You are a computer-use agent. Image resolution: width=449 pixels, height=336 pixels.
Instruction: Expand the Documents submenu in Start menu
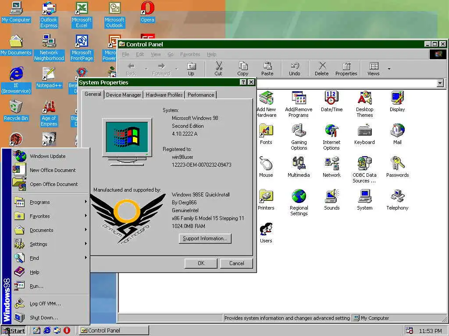pos(50,230)
